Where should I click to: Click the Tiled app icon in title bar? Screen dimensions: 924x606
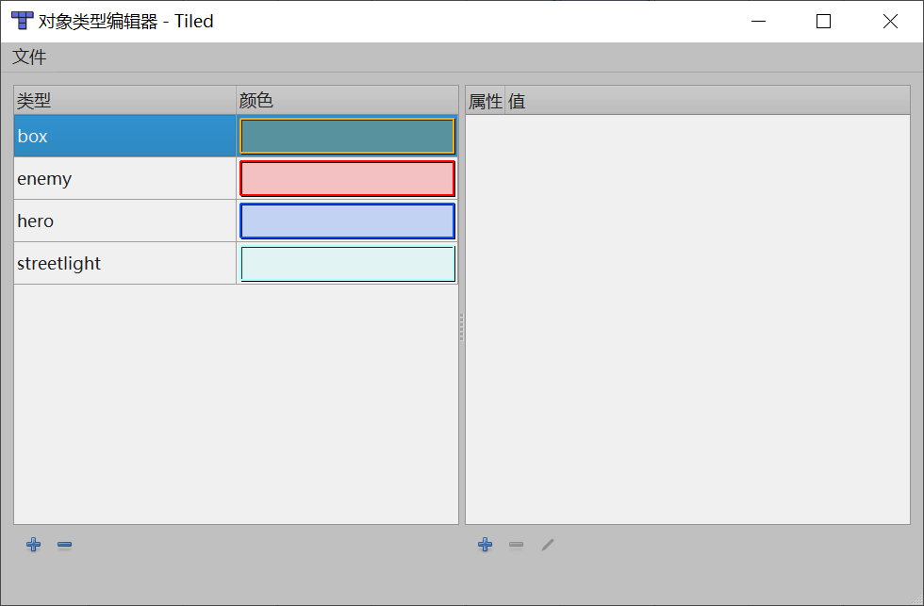coord(23,21)
